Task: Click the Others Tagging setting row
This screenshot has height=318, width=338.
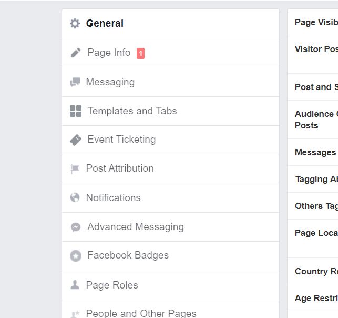Action: (313, 206)
